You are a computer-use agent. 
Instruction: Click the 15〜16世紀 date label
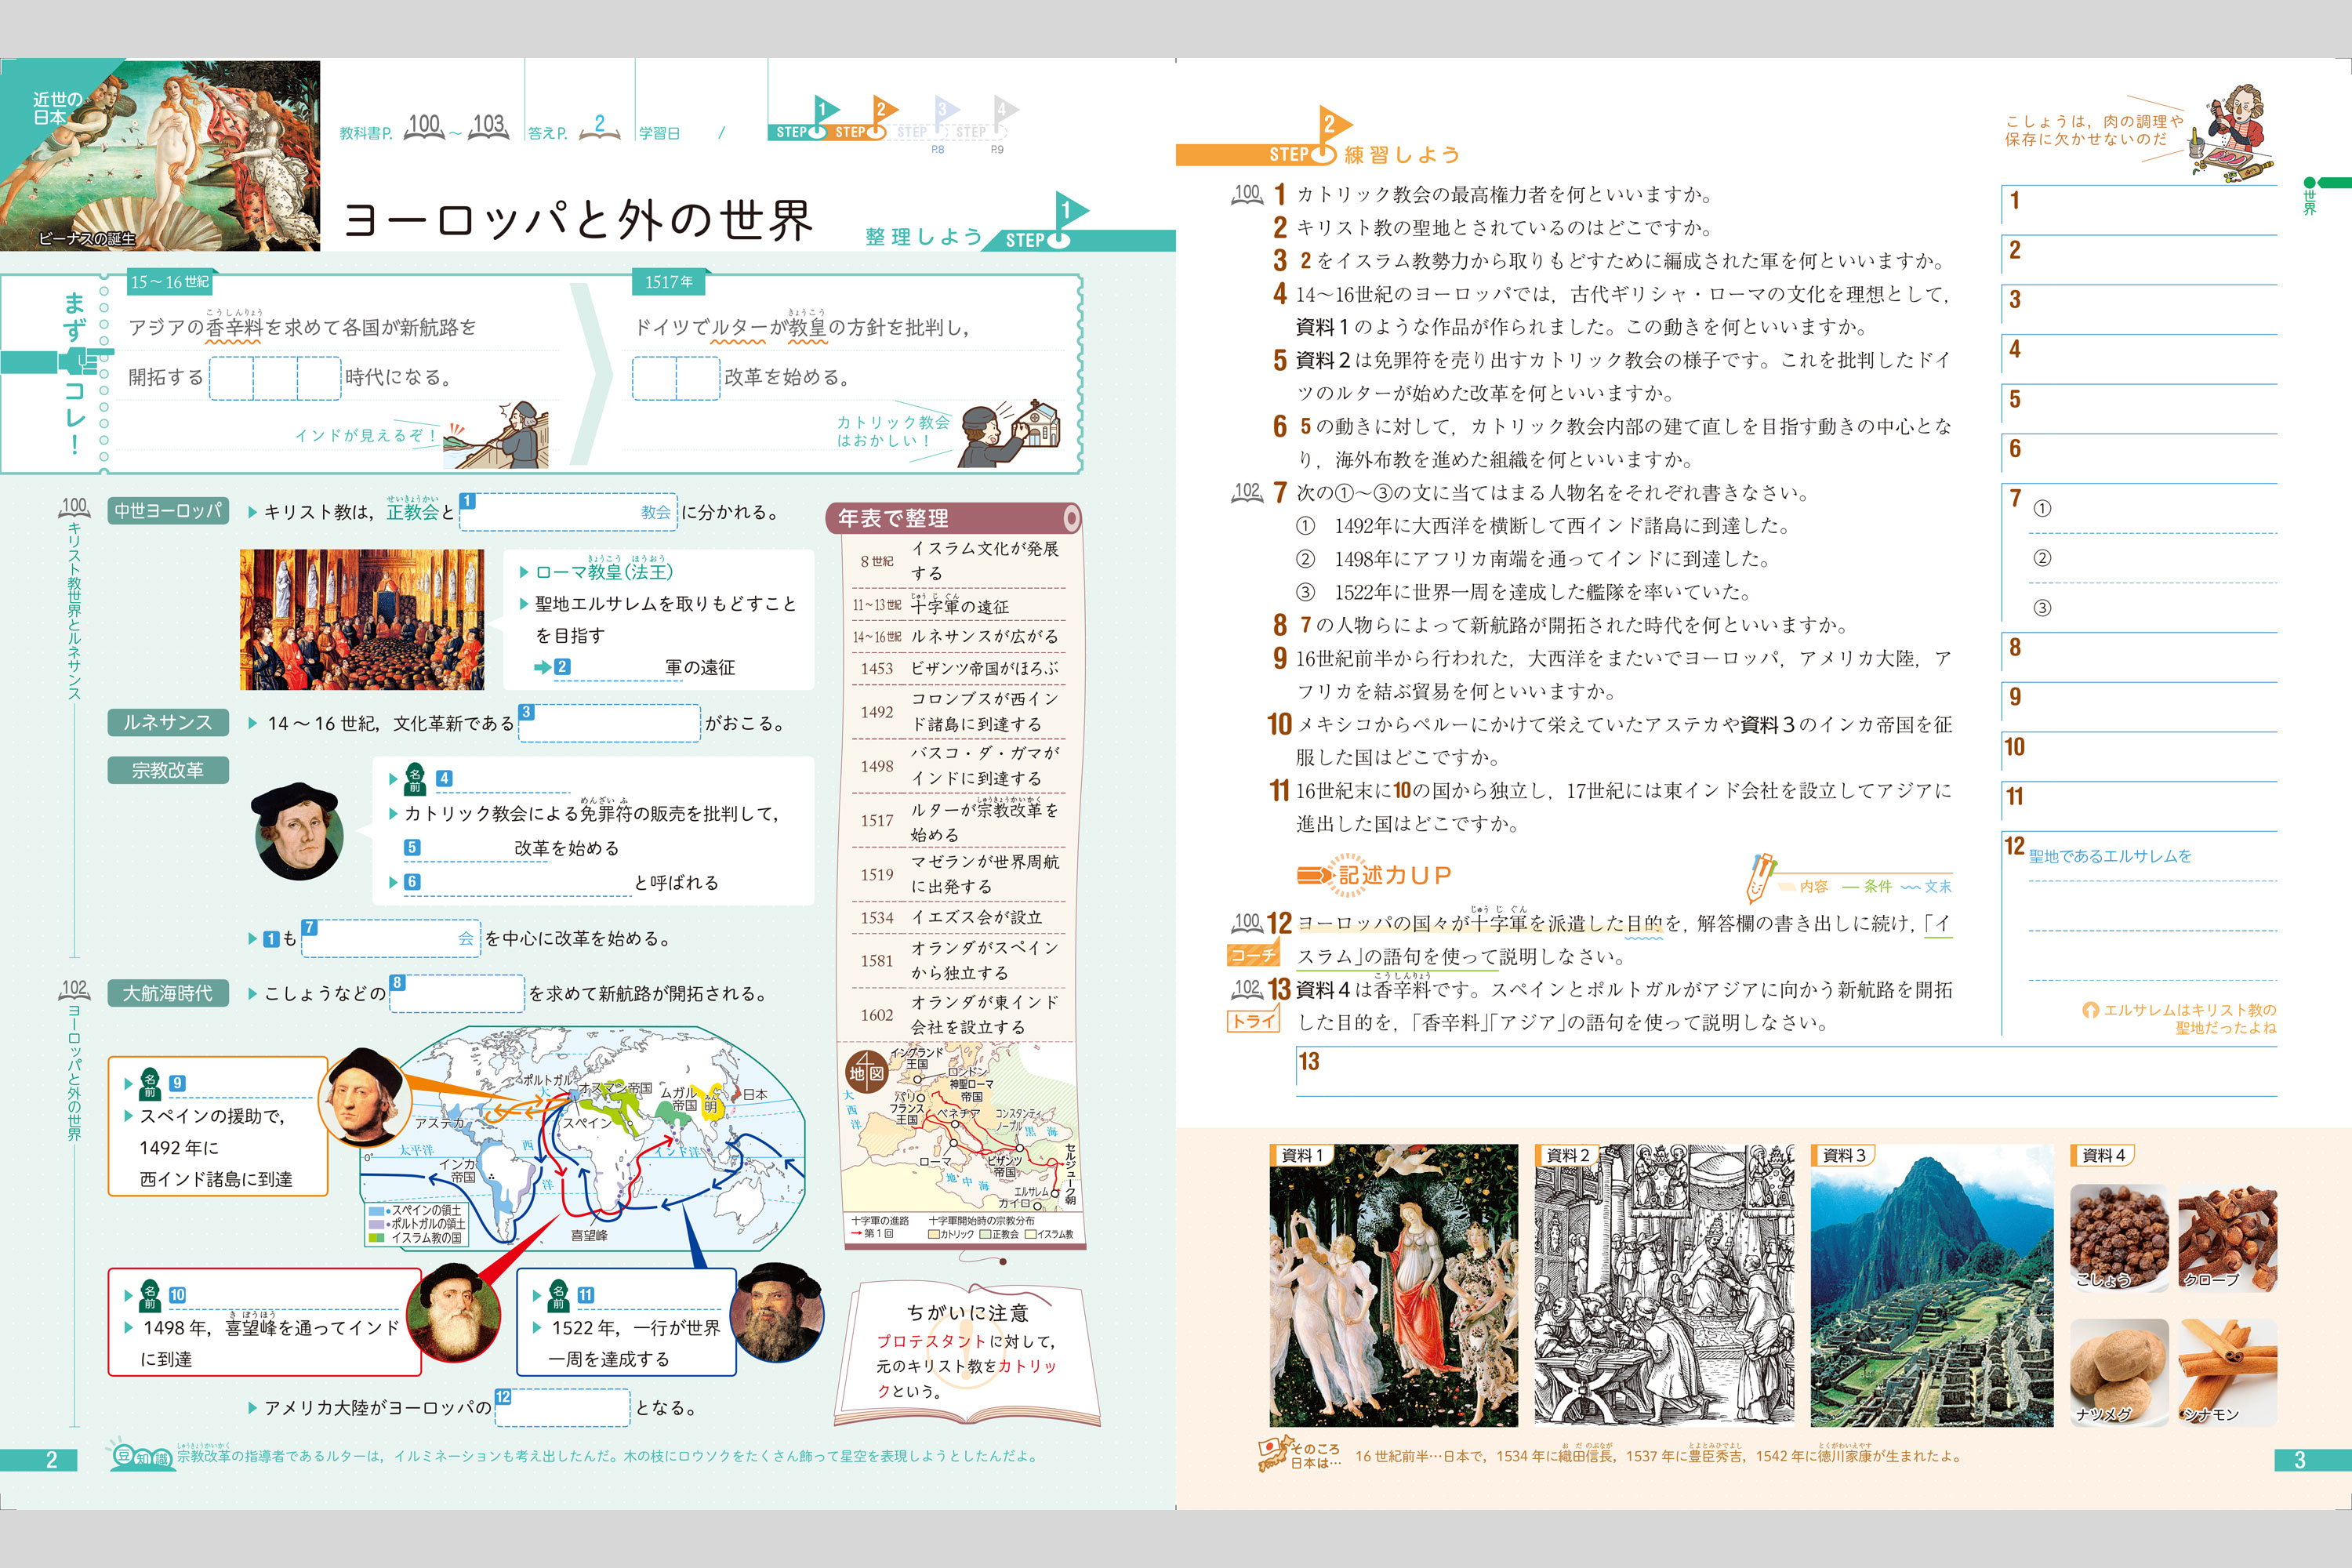pos(170,282)
